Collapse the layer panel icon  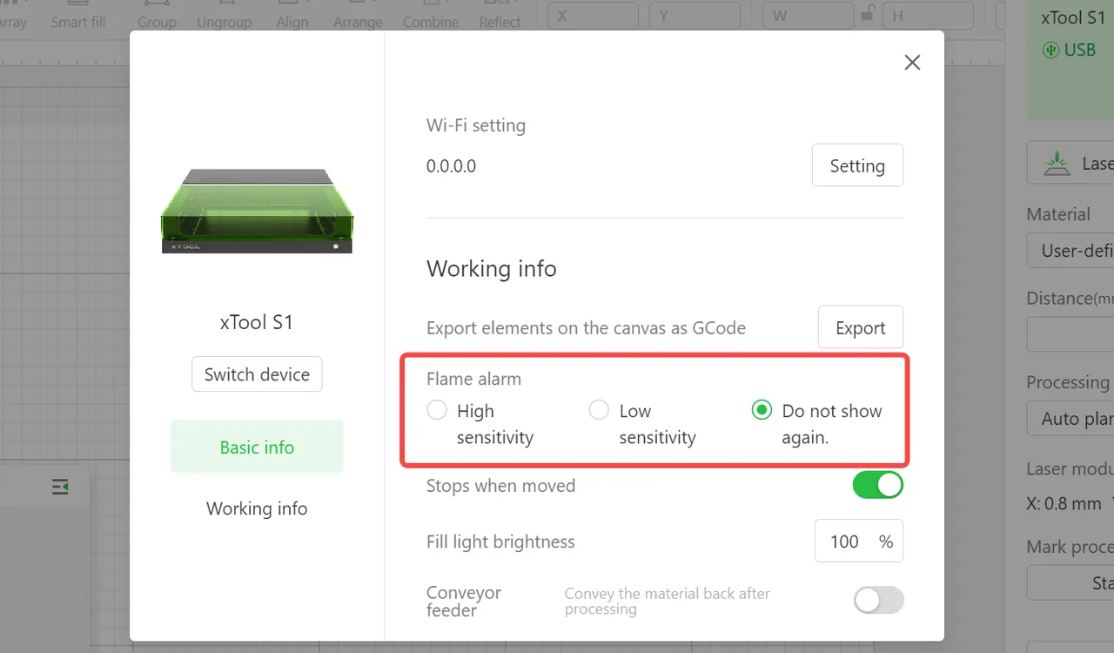pos(60,487)
